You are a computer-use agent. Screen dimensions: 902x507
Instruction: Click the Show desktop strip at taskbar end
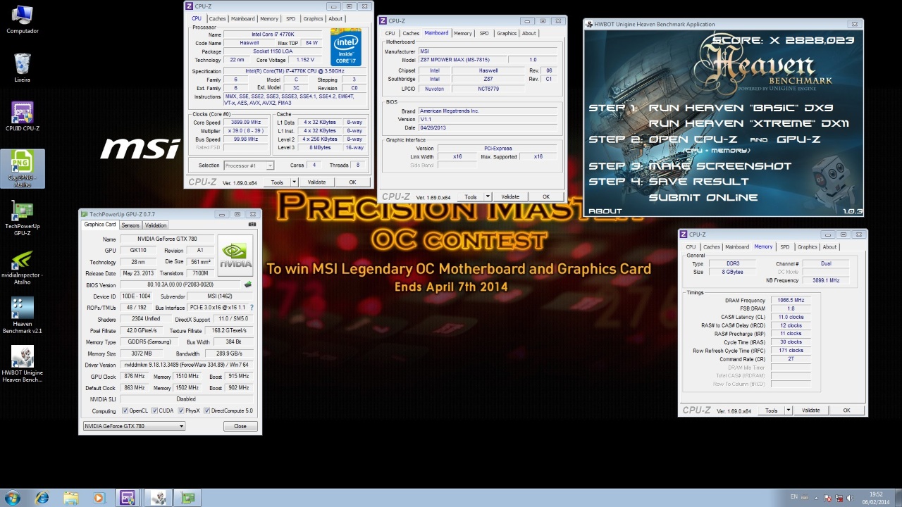pyautogui.click(x=898, y=498)
